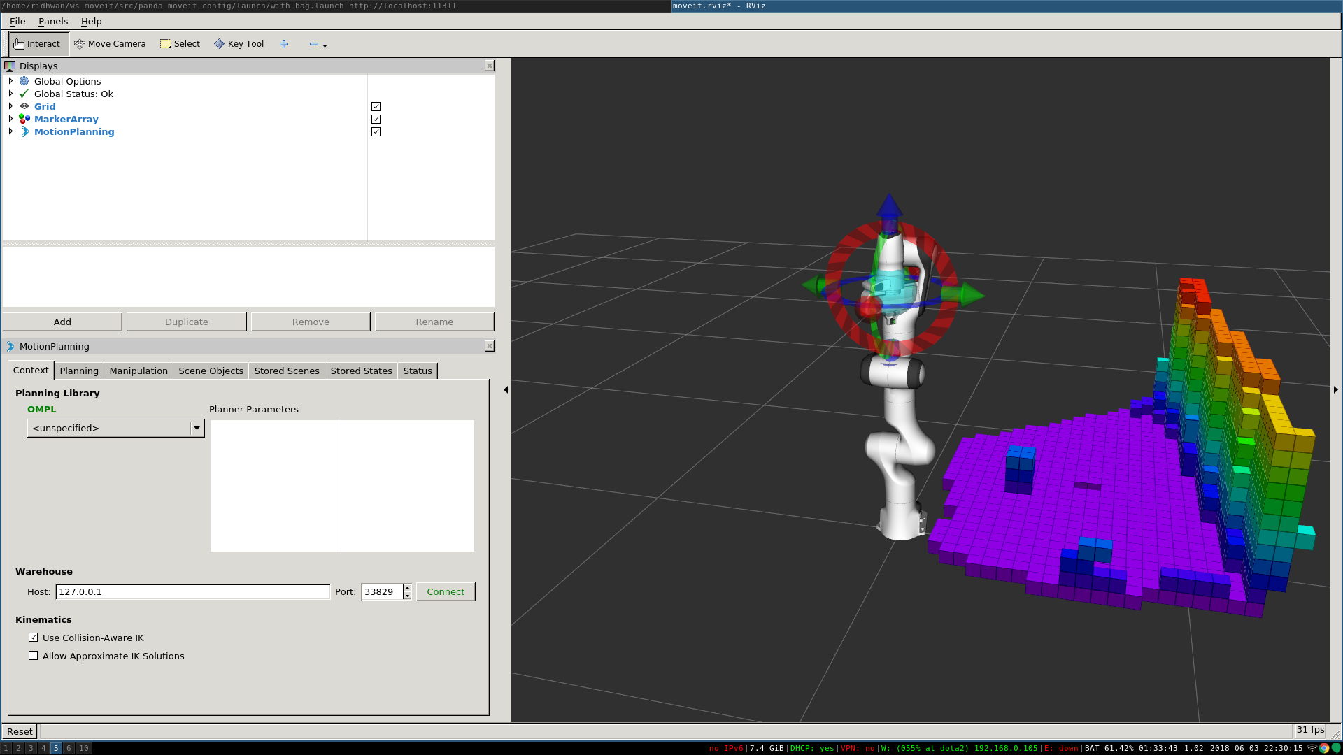
Task: Toggle the MotionPlanning display checkbox
Action: coord(376,132)
